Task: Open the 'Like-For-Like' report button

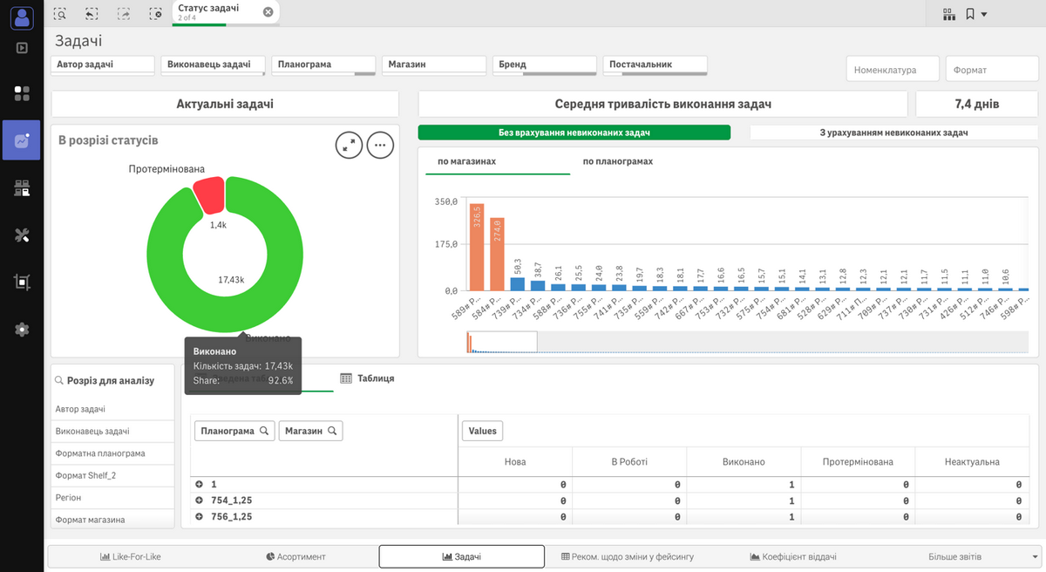Action: tap(131, 556)
